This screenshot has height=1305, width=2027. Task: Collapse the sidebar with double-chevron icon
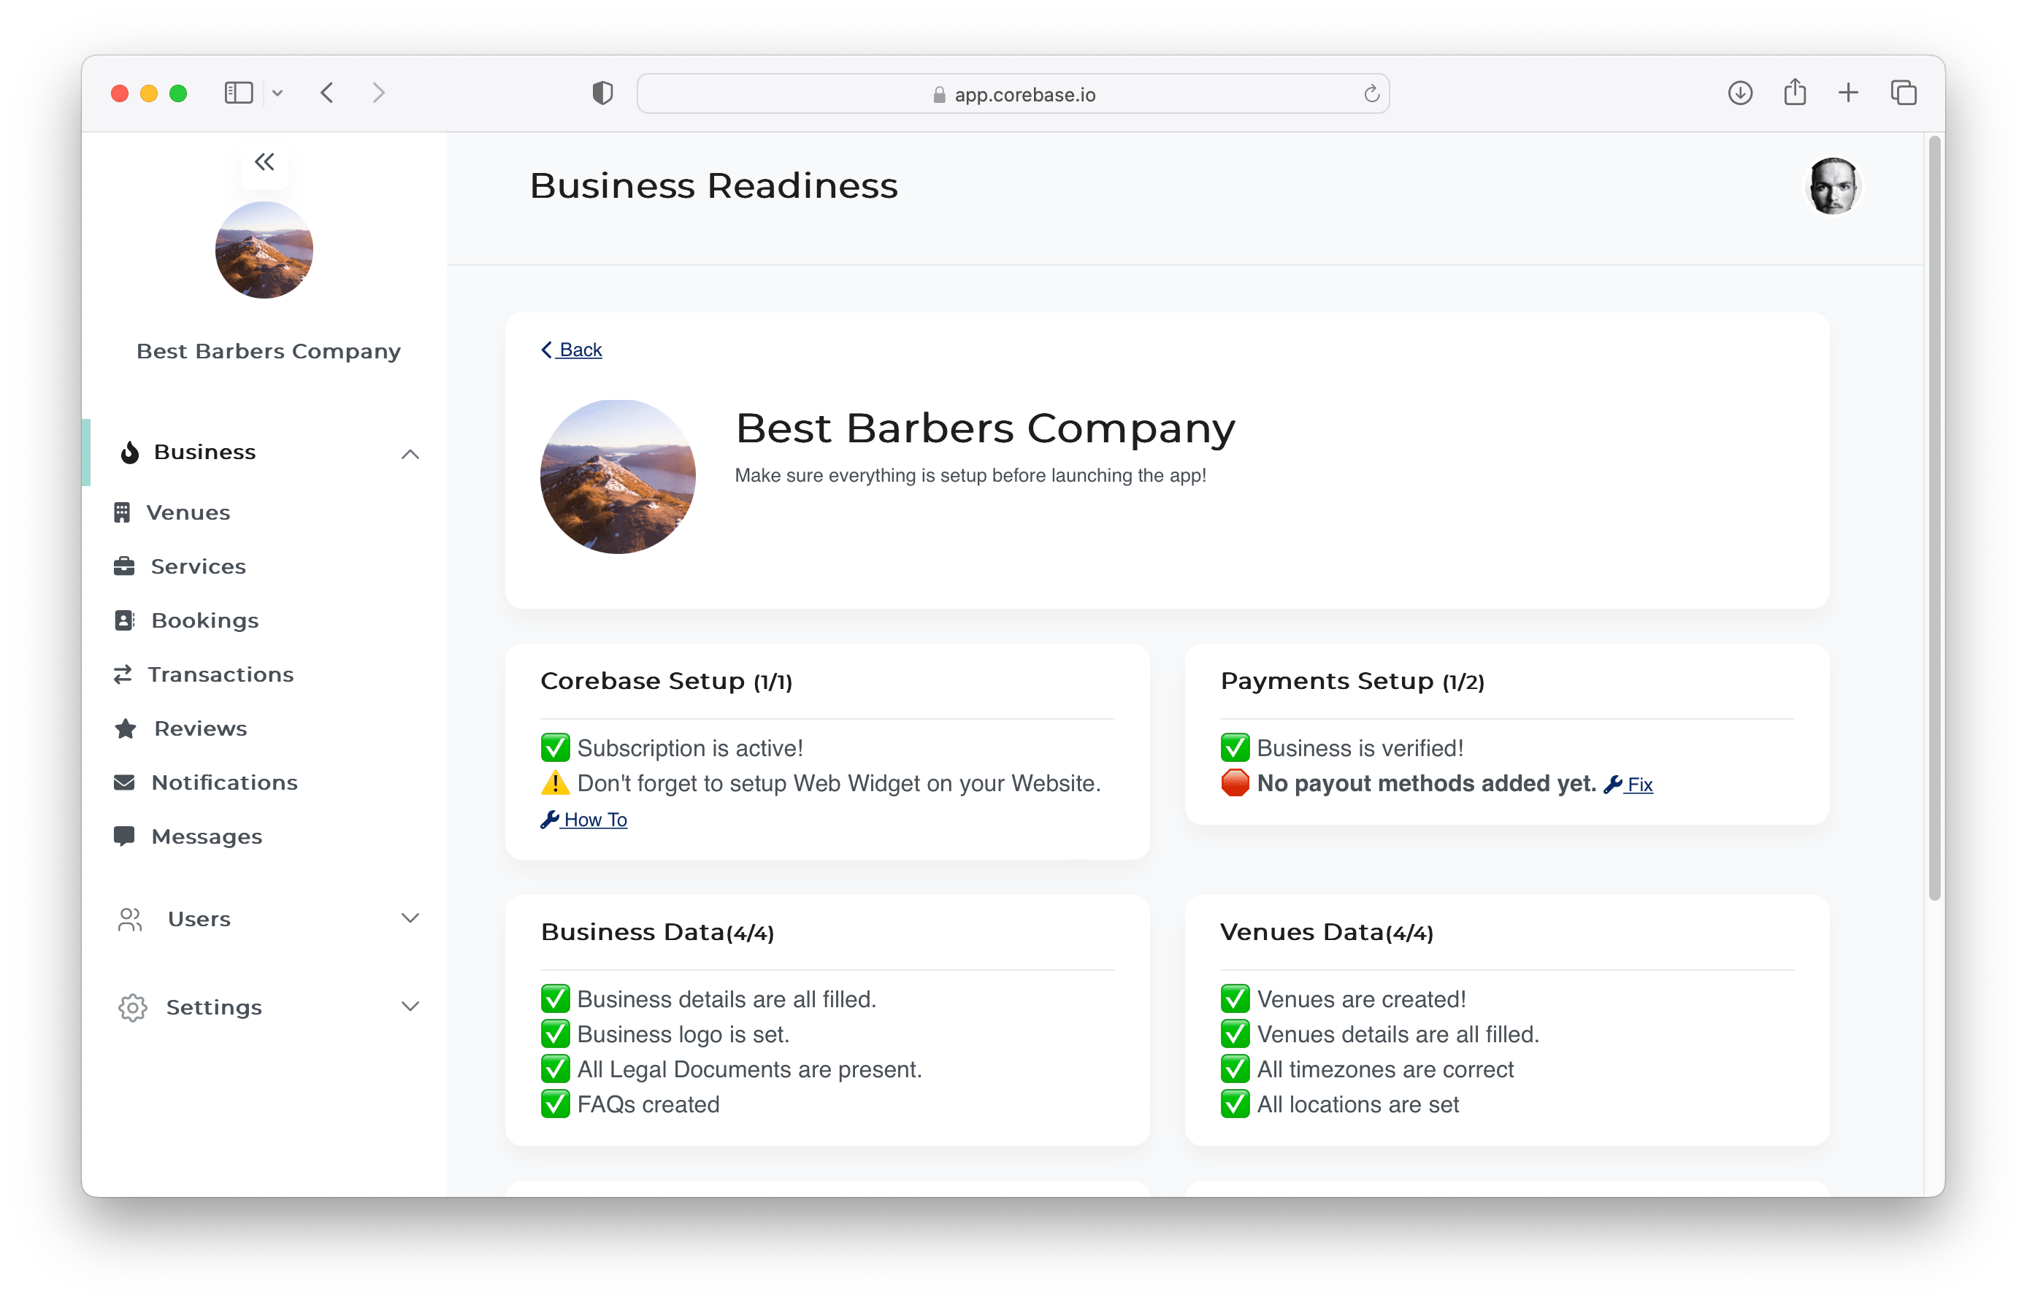pyautogui.click(x=264, y=161)
